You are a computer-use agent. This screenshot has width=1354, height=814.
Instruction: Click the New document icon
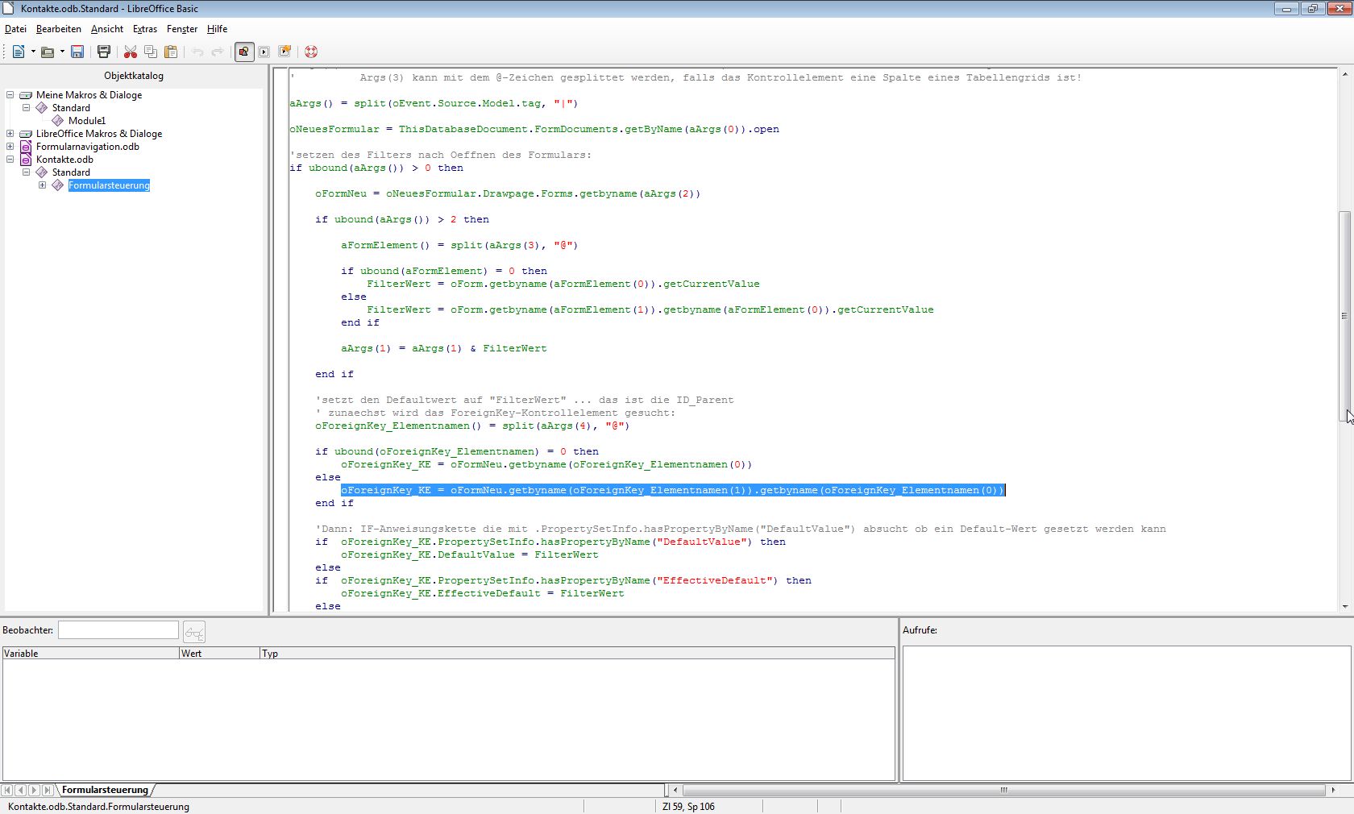click(18, 52)
